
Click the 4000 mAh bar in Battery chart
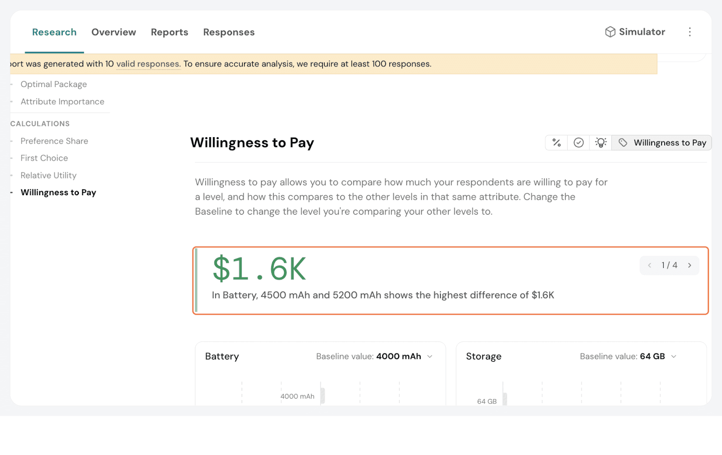click(x=323, y=396)
